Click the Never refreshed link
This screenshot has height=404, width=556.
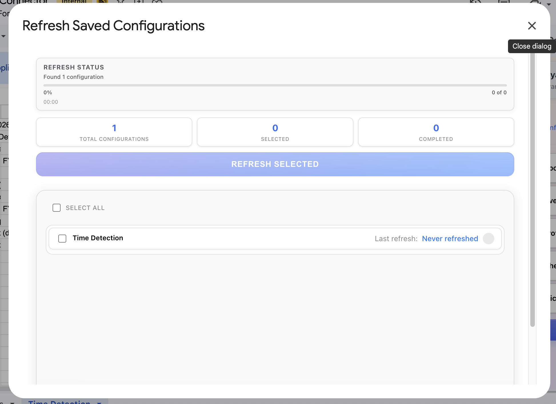click(x=450, y=239)
